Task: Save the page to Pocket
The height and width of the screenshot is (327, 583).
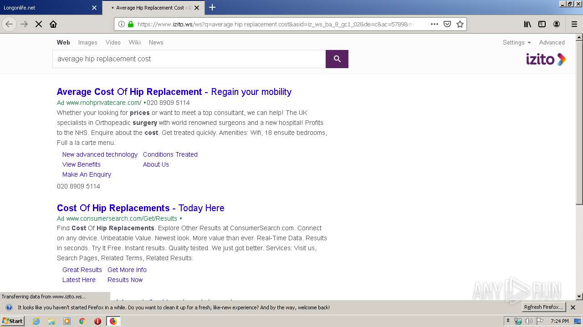Action: pyautogui.click(x=447, y=24)
